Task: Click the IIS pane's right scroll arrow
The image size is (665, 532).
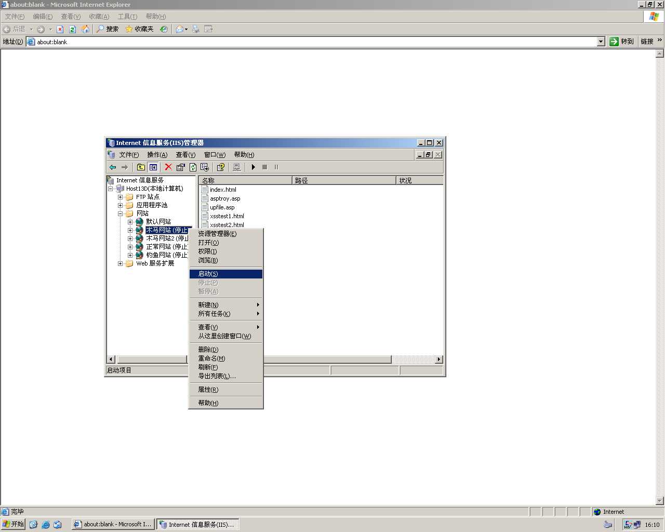Action: coord(439,360)
